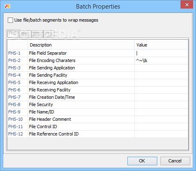Click the Description column header
Viewport: 196px width, 171px height.
click(81, 45)
